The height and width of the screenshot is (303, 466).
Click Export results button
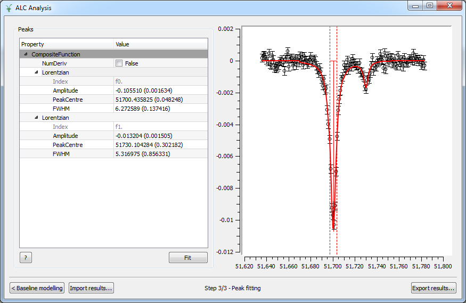(x=434, y=288)
